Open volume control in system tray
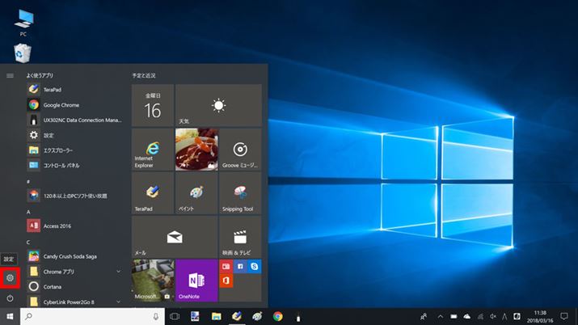 point(493,317)
